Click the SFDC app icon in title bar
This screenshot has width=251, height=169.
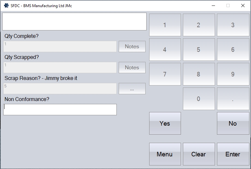6,6
